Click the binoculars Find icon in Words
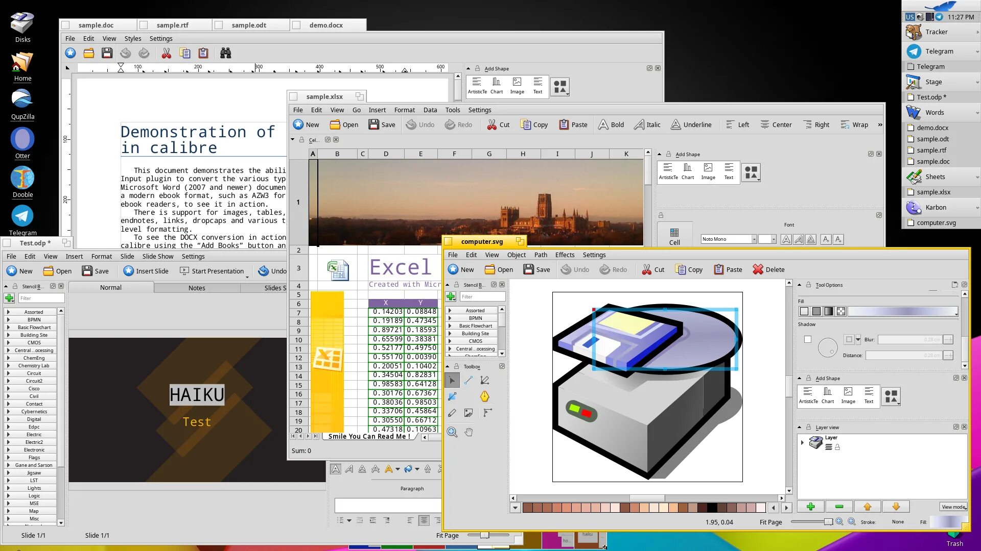 (225, 53)
